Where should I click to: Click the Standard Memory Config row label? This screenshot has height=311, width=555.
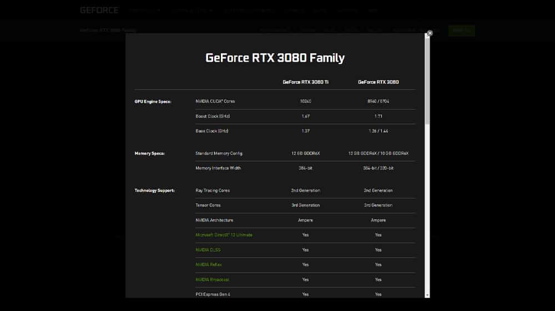pos(219,153)
